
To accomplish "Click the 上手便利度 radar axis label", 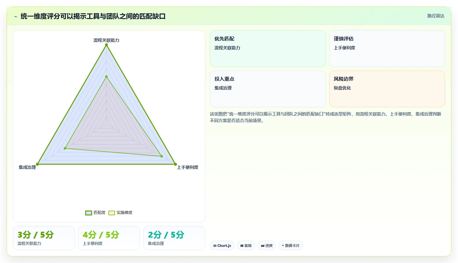I will pos(188,167).
